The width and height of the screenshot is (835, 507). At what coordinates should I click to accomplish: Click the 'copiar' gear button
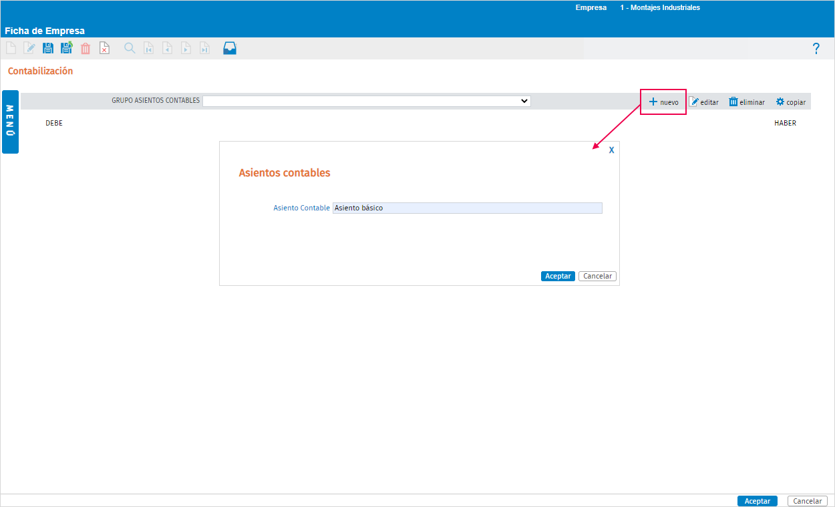[x=790, y=102]
